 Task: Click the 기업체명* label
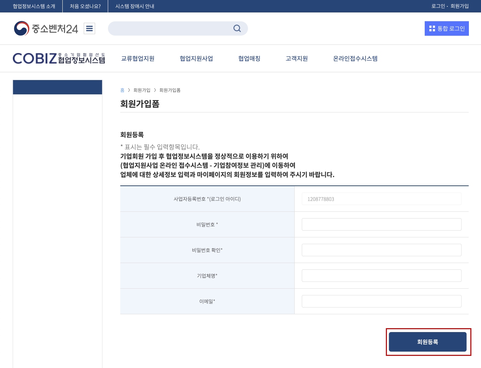(207, 276)
